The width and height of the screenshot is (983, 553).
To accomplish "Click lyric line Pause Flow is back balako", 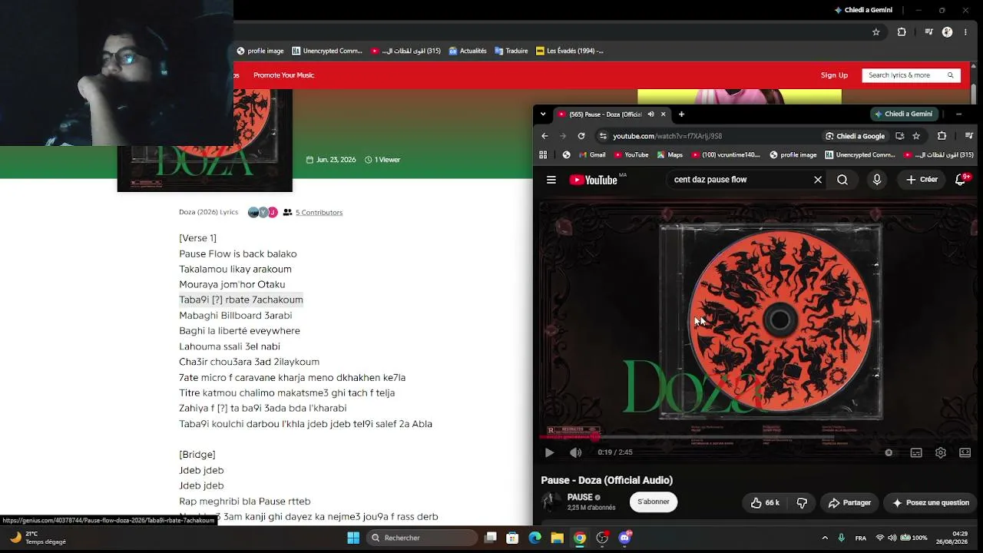I will tap(238, 253).
